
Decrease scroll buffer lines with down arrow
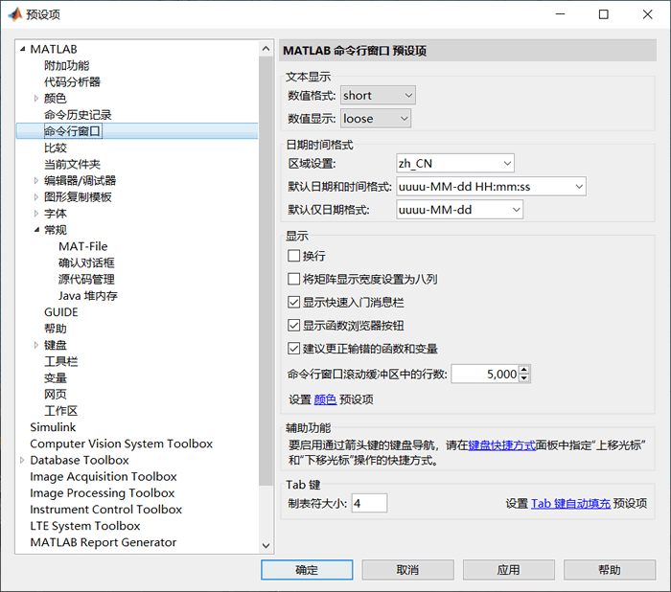click(524, 378)
